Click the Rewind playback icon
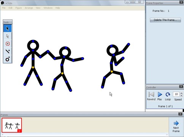The height and width of the screenshot is (137, 184). point(151,94)
